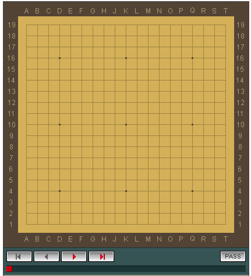
Task: Click the dark move progress track
Action: tap(126, 269)
